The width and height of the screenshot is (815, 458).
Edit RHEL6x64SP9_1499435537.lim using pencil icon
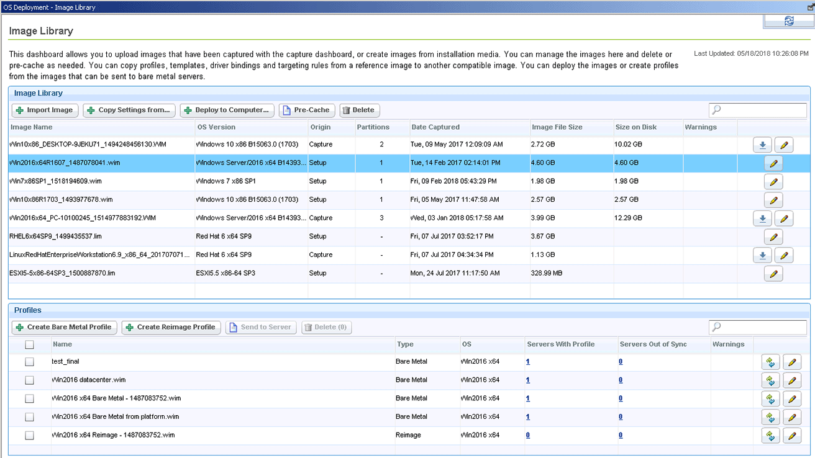pyautogui.click(x=773, y=236)
